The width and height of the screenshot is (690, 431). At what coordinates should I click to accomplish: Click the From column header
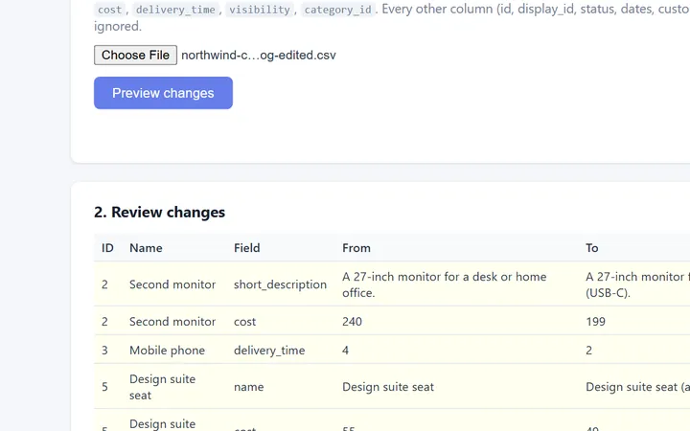point(356,248)
